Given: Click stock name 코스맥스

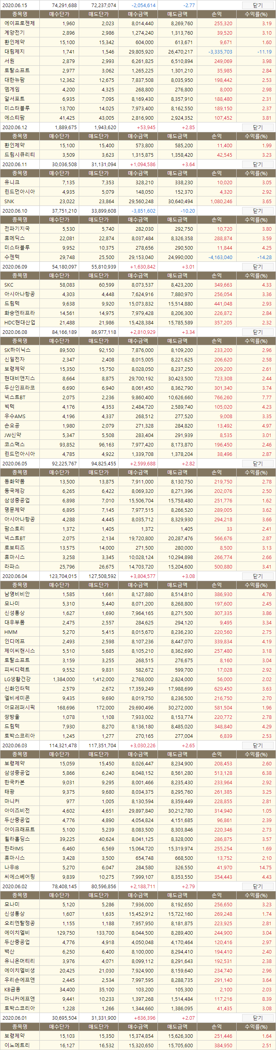Looking at the screenshot, I should coord(14,444).
